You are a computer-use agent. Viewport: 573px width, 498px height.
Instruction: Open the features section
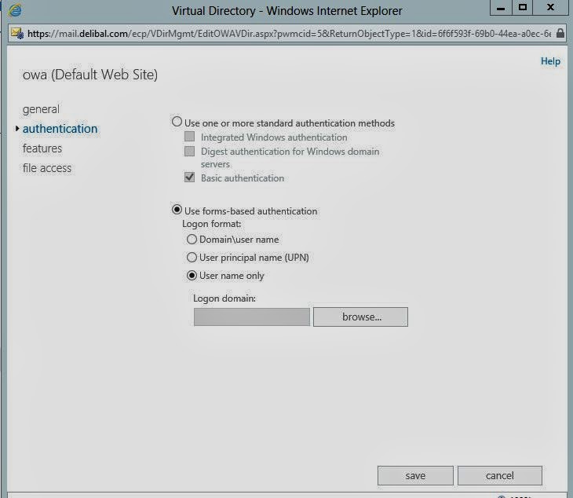42,148
